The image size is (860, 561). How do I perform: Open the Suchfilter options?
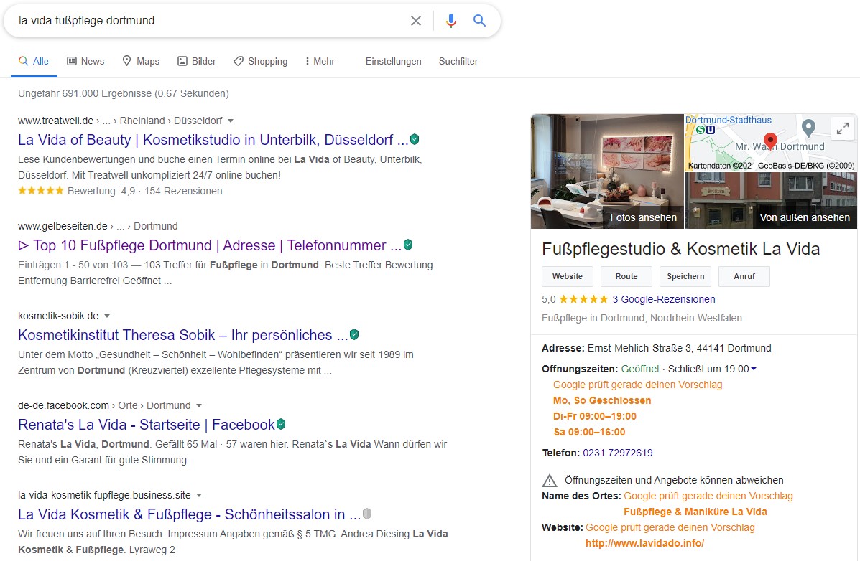point(458,61)
